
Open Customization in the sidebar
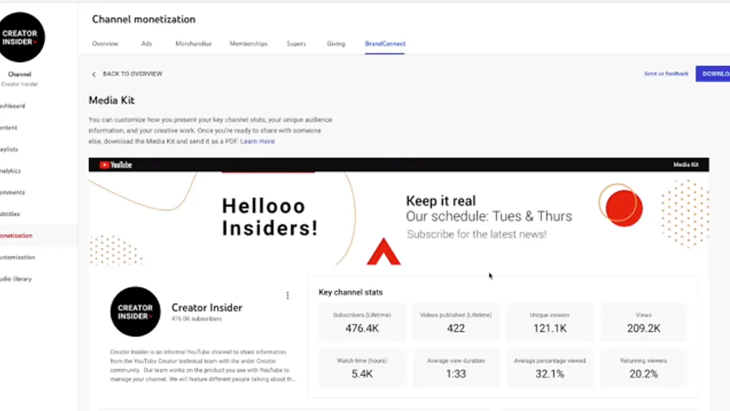point(17,258)
